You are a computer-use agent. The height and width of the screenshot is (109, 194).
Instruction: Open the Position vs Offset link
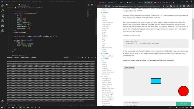point(108,56)
